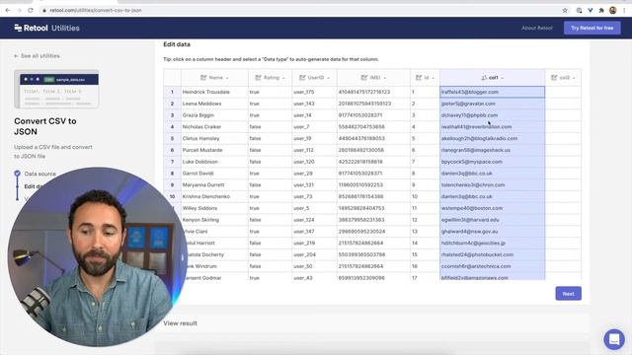Viewport: 632px width, 355px height.
Task: Expand the Rating column dropdown
Action: (x=283, y=78)
